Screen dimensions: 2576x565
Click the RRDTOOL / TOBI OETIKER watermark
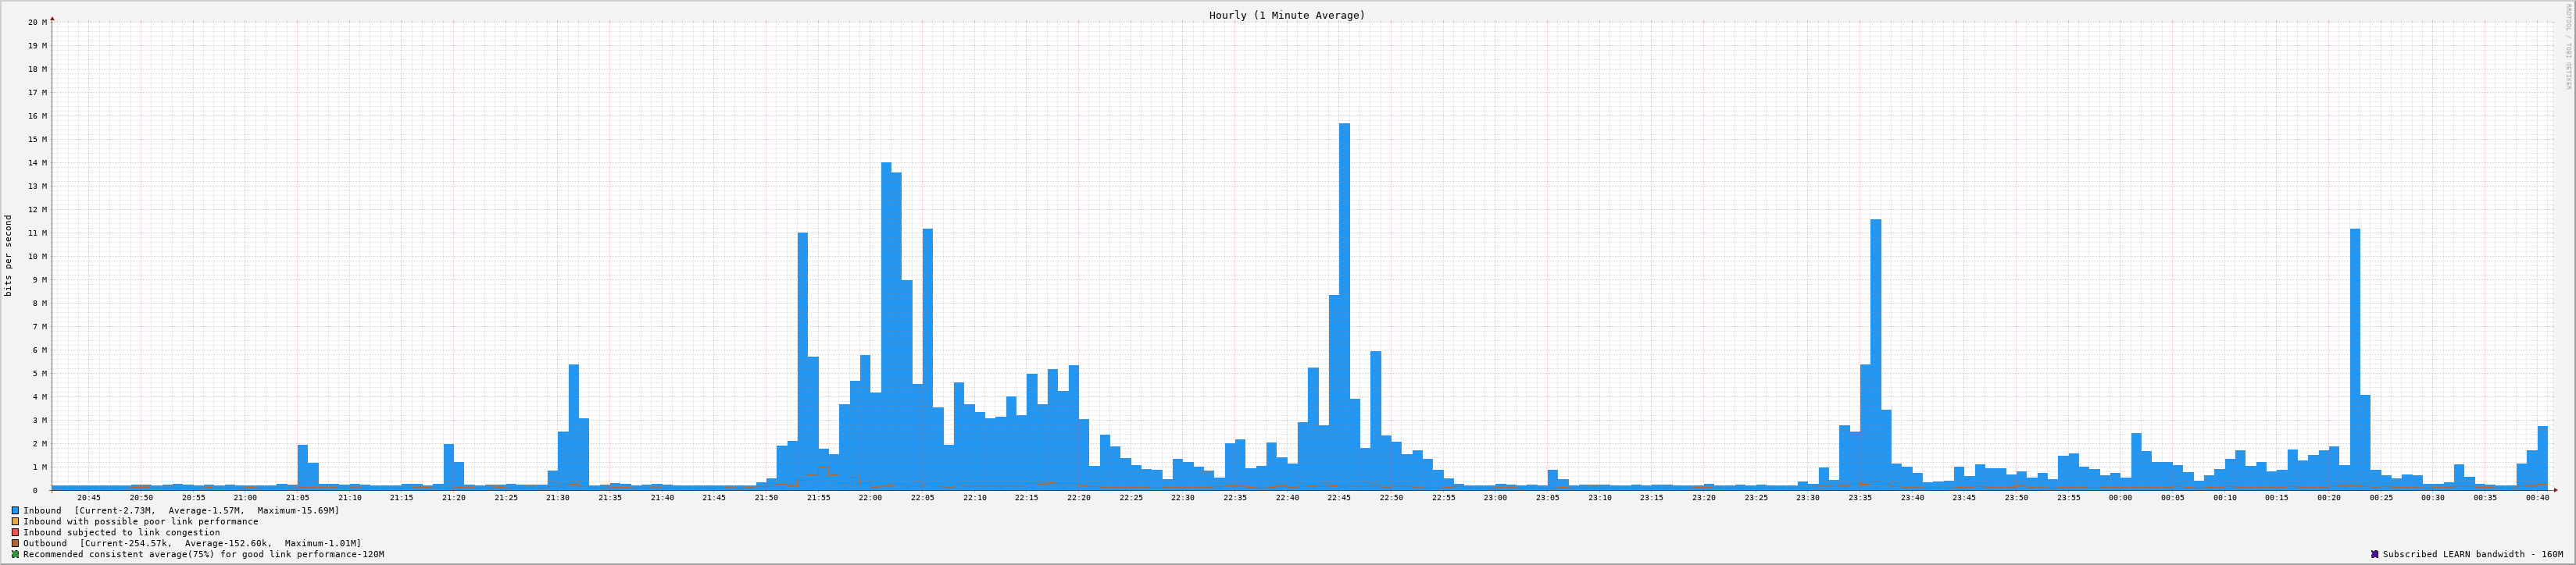coord(2567,46)
